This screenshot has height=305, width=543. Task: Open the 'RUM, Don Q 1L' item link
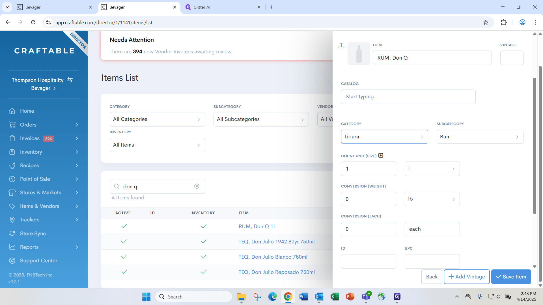(x=257, y=226)
